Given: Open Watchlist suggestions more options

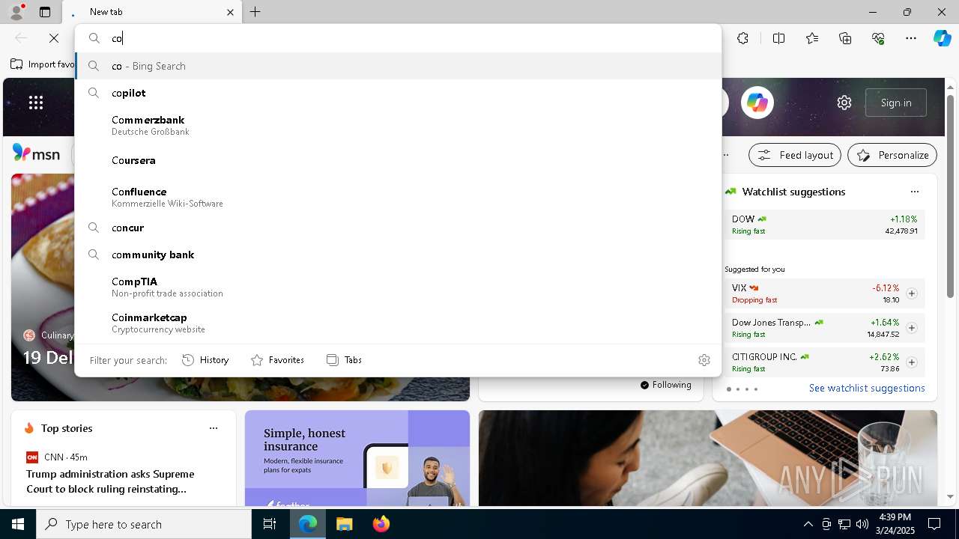Looking at the screenshot, I should coord(914,192).
